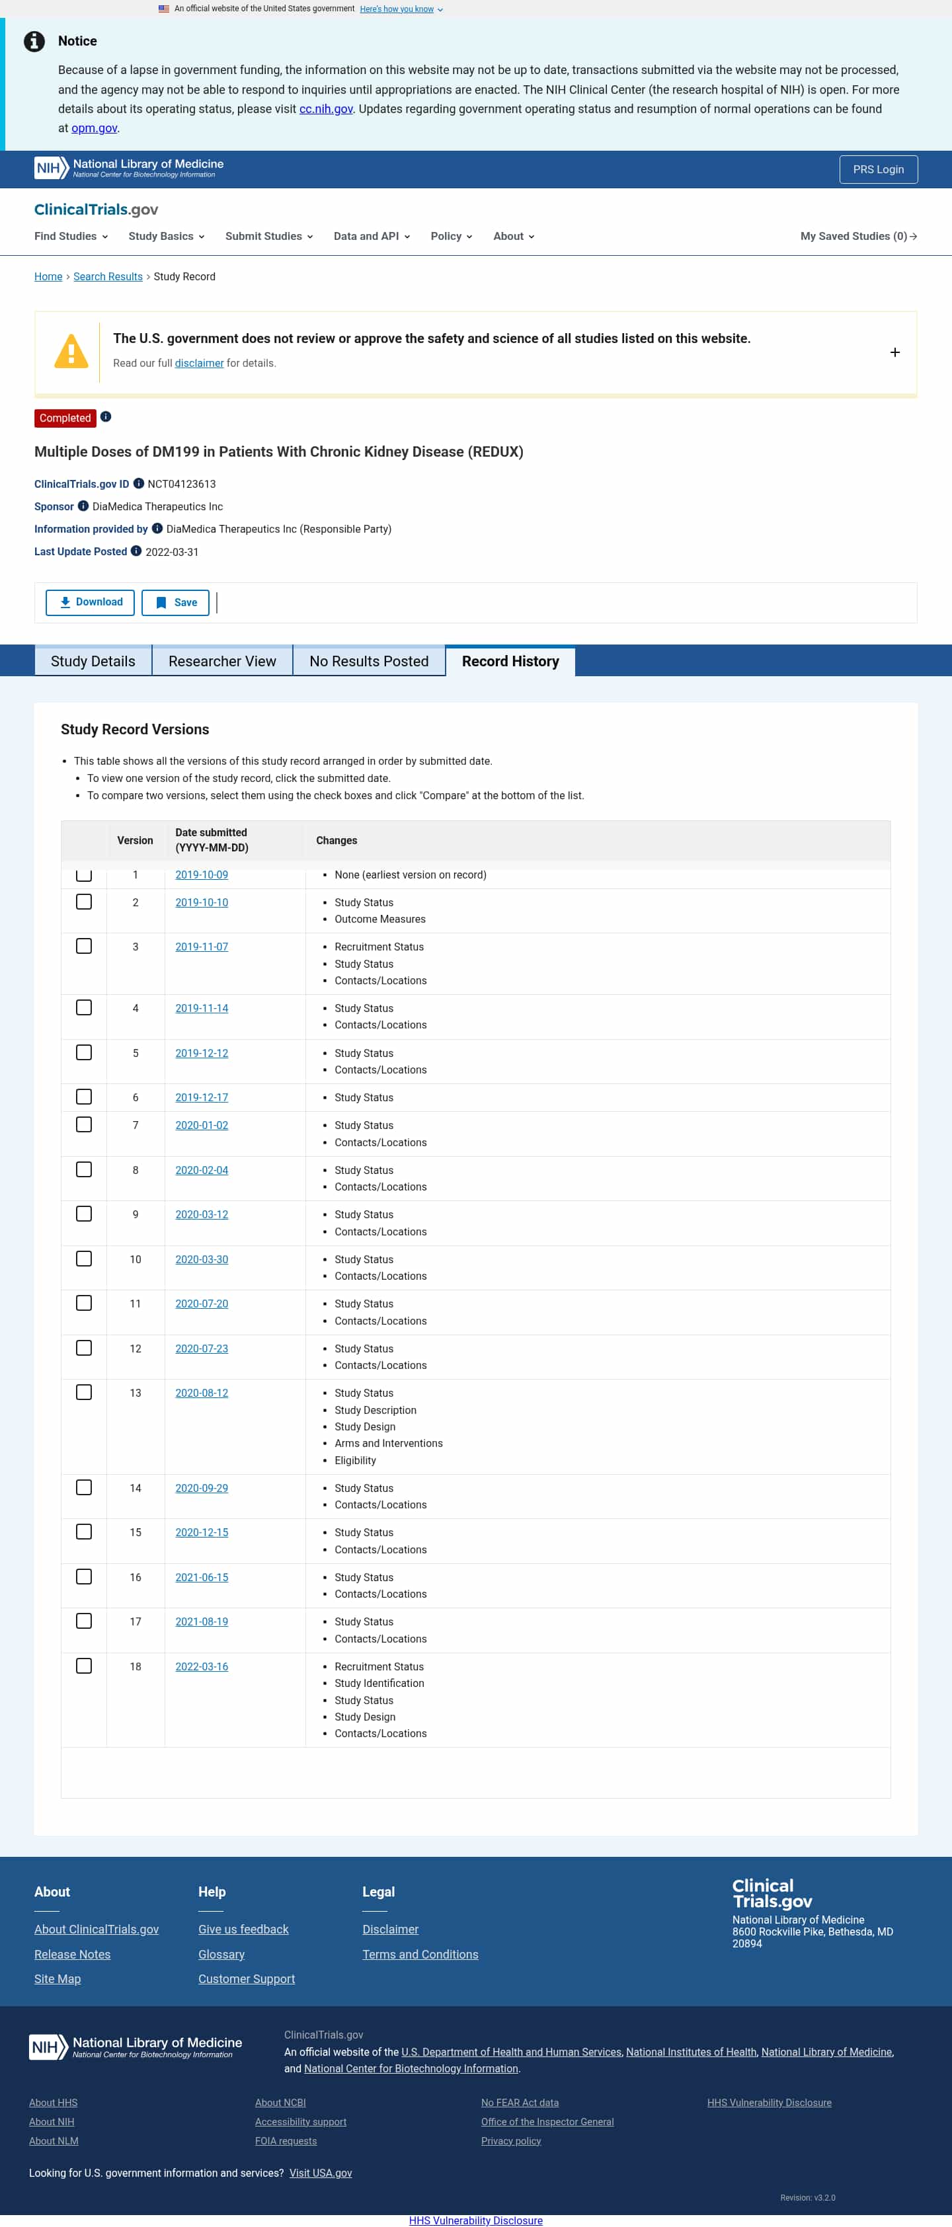
Task: Click the PRS Login button
Action: (x=879, y=169)
